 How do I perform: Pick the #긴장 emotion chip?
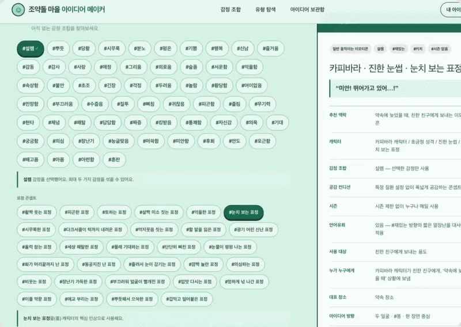pos(109,86)
